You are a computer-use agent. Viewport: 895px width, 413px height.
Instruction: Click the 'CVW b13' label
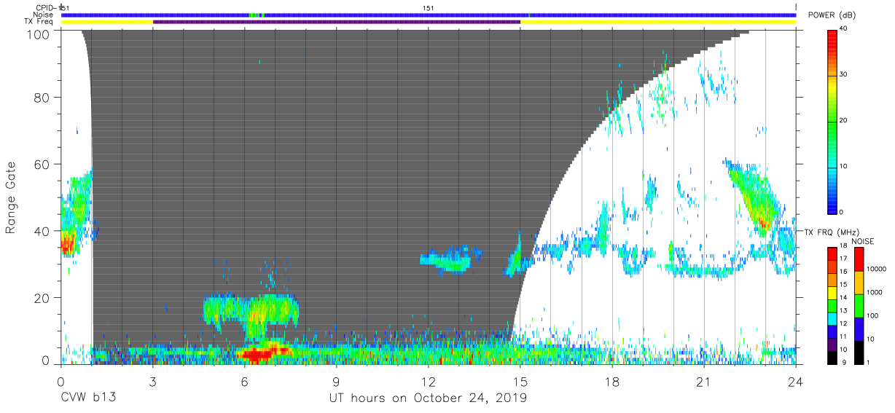tap(88, 398)
